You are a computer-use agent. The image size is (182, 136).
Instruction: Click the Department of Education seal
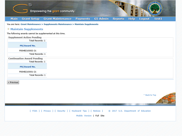pyautogui.click(x=155, y=8)
